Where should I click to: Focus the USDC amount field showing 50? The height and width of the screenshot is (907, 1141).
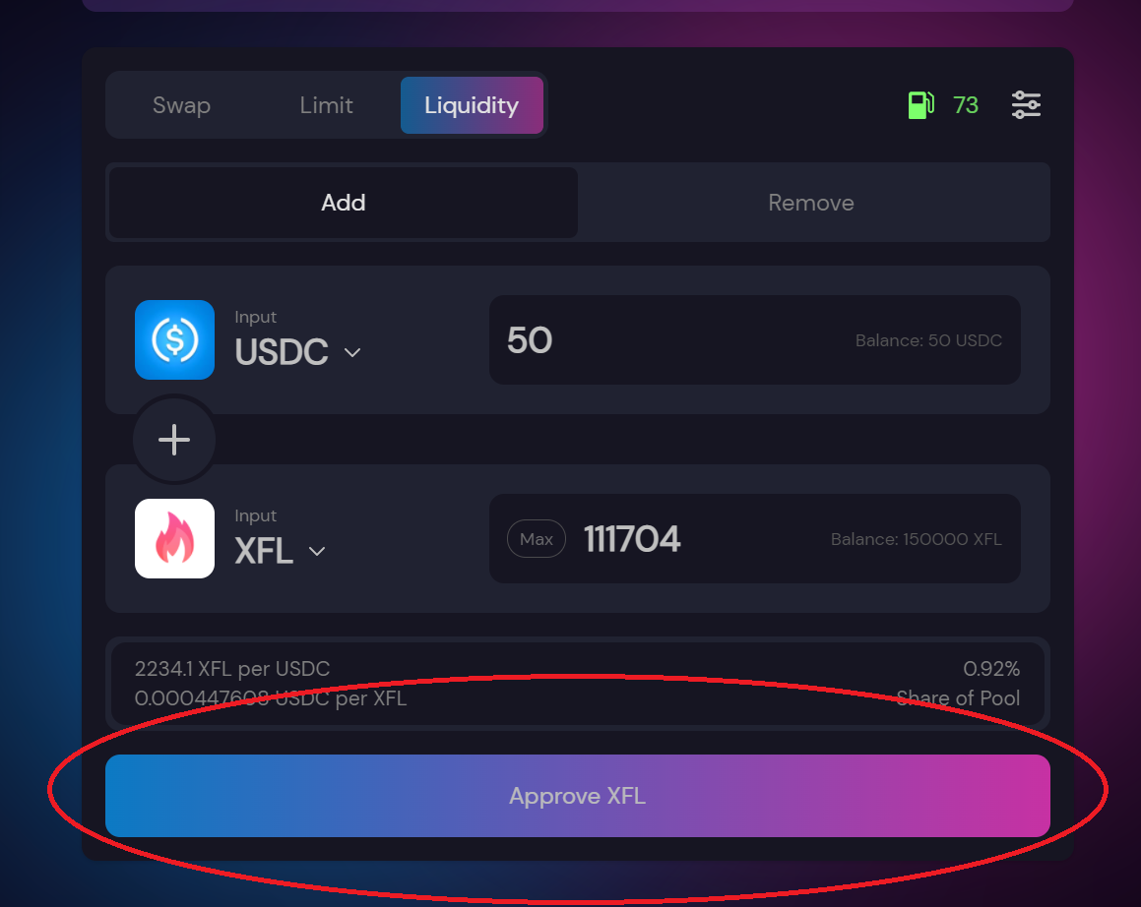coord(755,339)
